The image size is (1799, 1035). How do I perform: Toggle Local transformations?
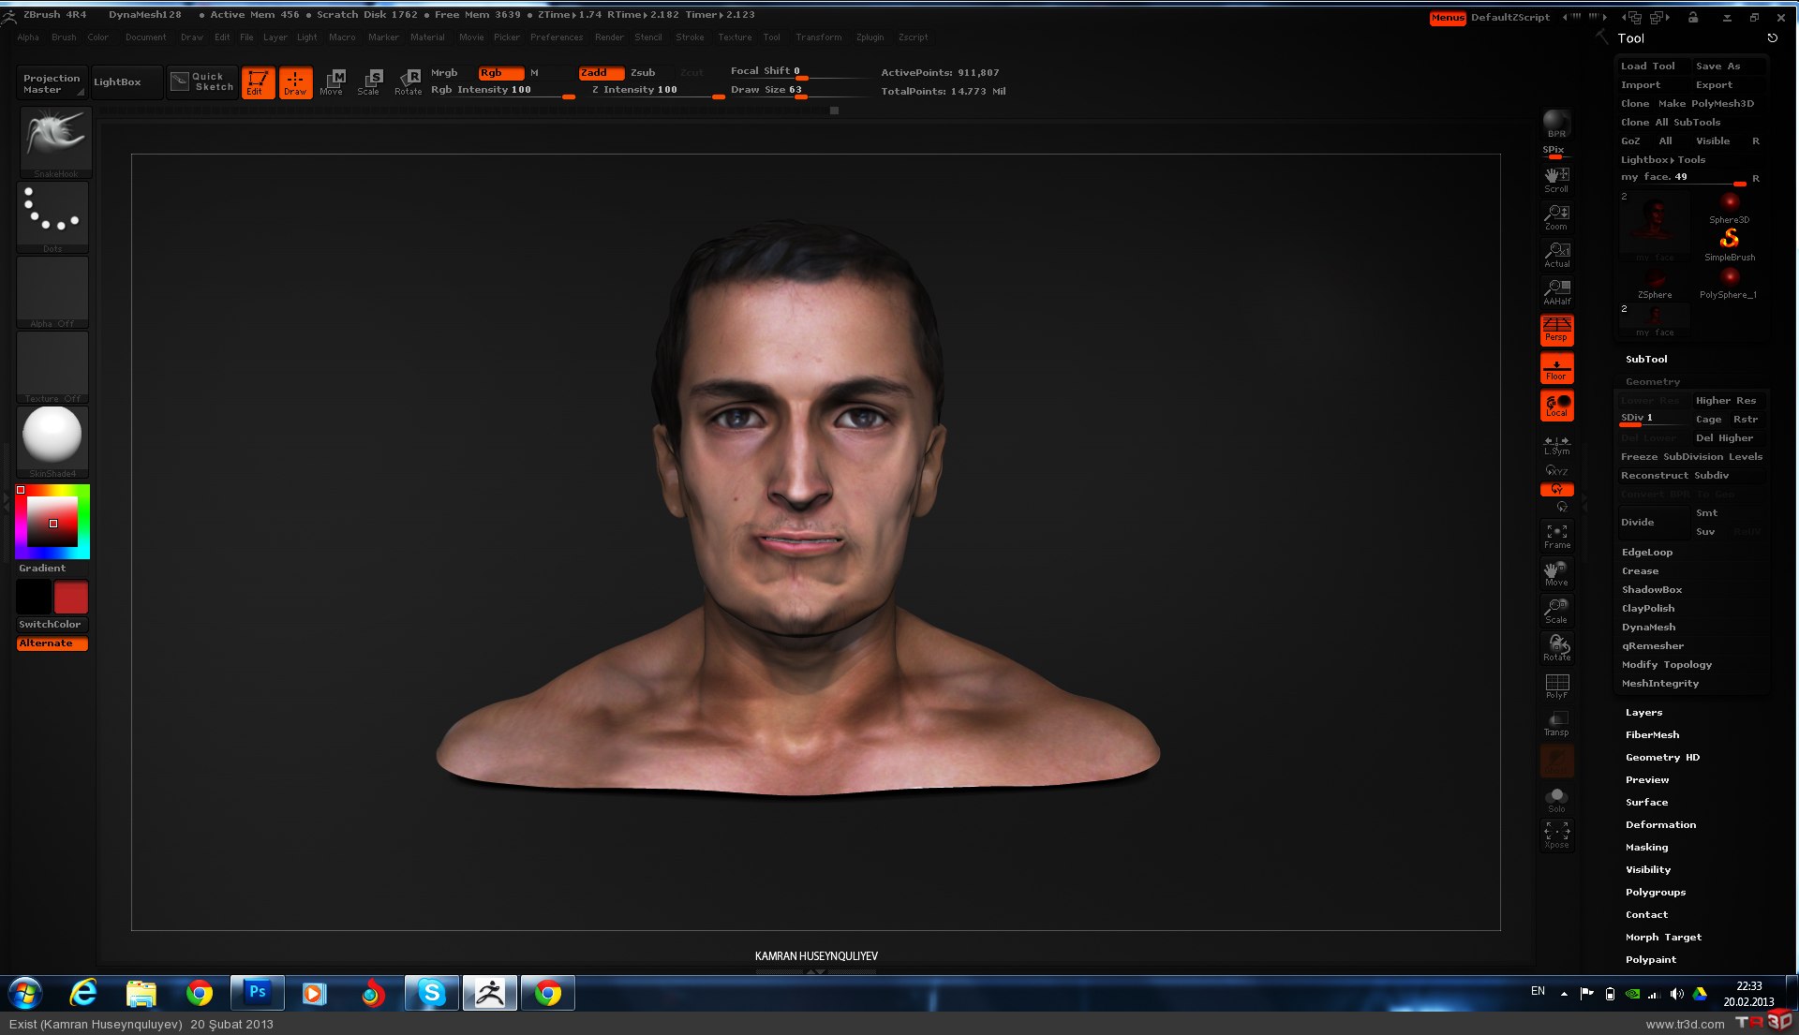pyautogui.click(x=1556, y=406)
